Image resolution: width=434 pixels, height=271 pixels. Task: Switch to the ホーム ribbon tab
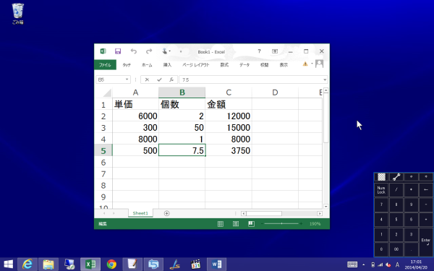(x=147, y=65)
